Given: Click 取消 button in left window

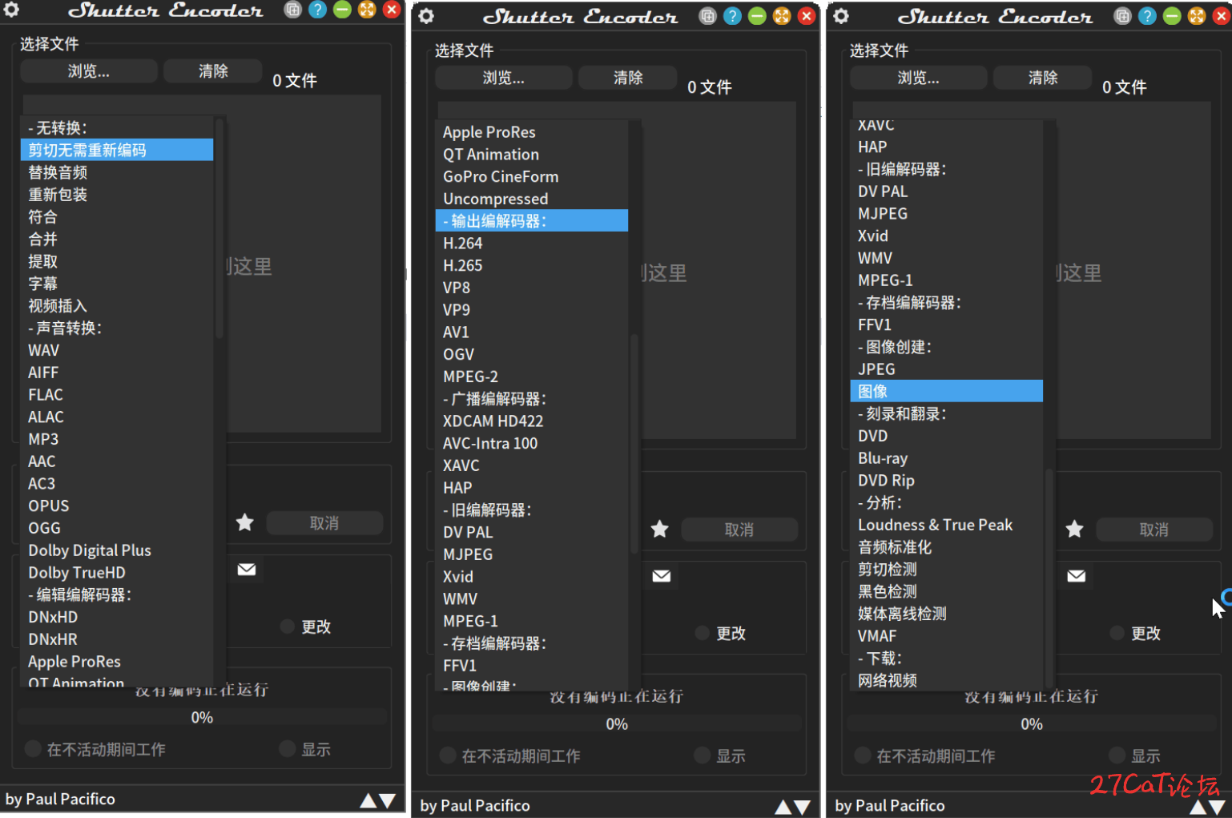Looking at the screenshot, I should (324, 523).
